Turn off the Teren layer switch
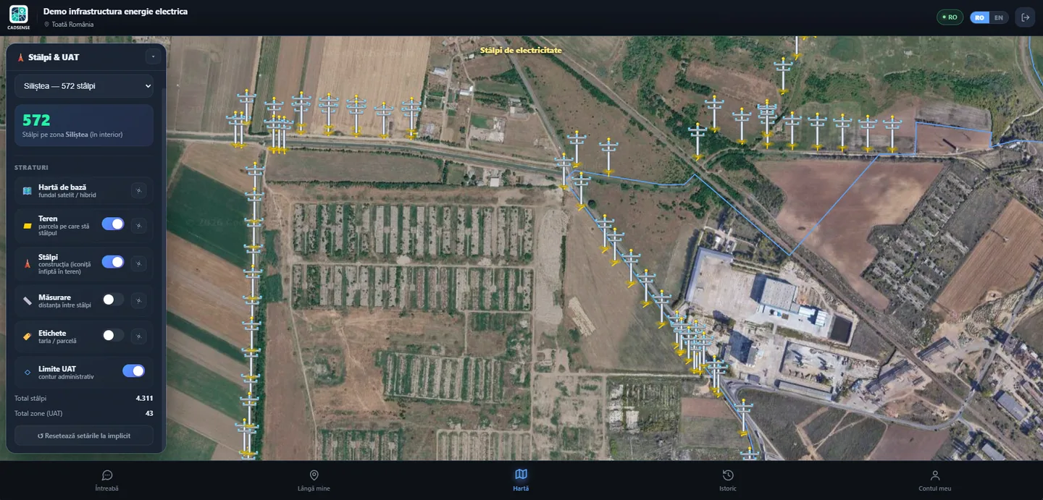1043x500 pixels. 113,224
